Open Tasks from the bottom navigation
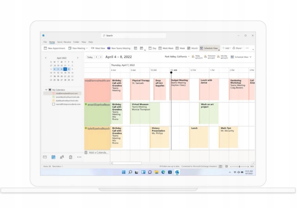 (x=70, y=157)
